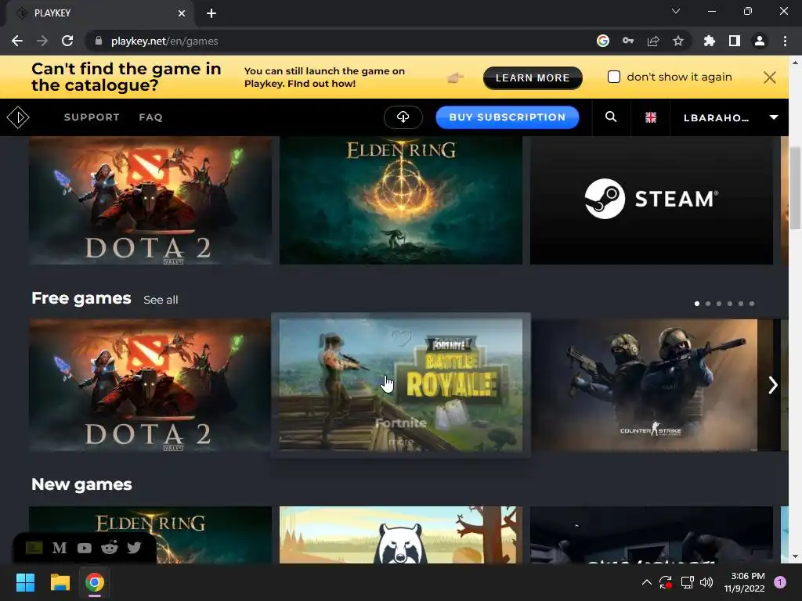The image size is (802, 601).
Task: Open the Counter-Strike game card
Action: (645, 385)
